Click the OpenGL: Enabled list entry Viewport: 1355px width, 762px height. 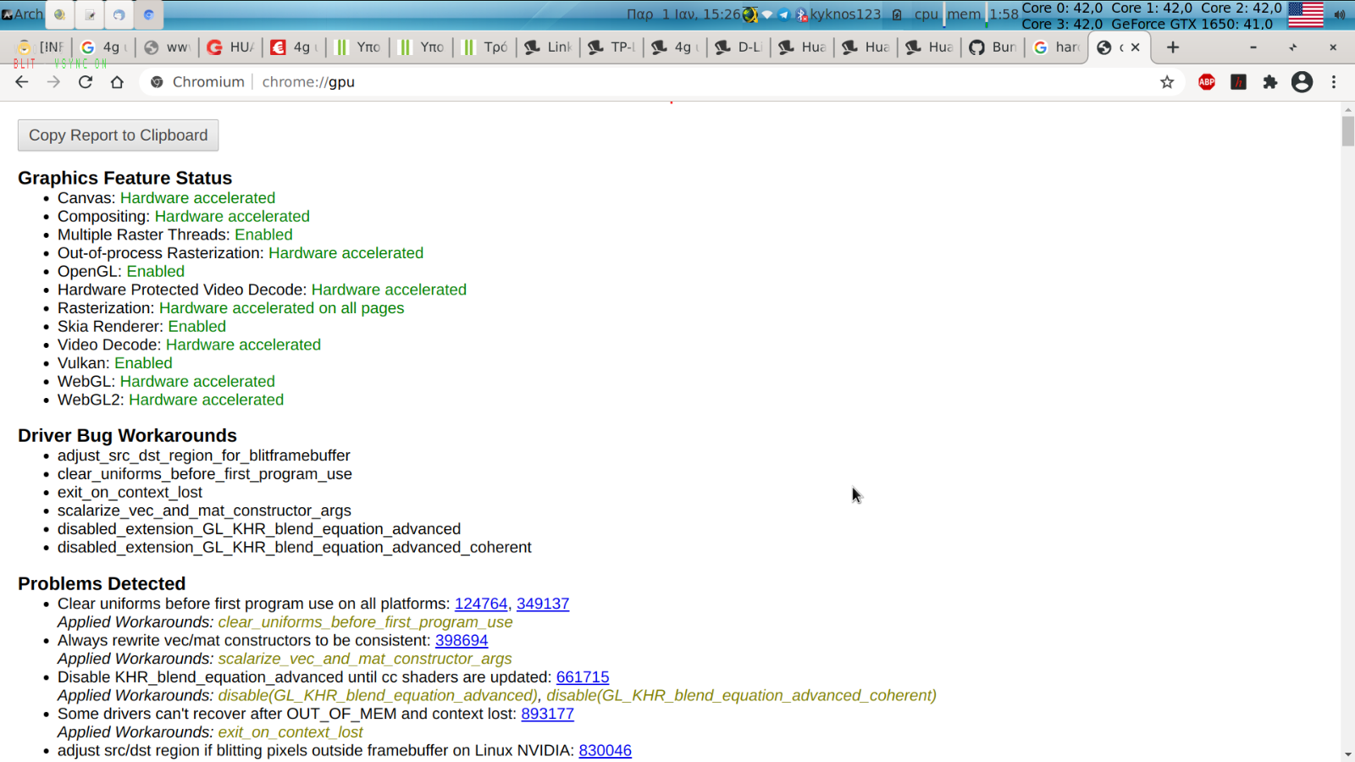(x=121, y=272)
